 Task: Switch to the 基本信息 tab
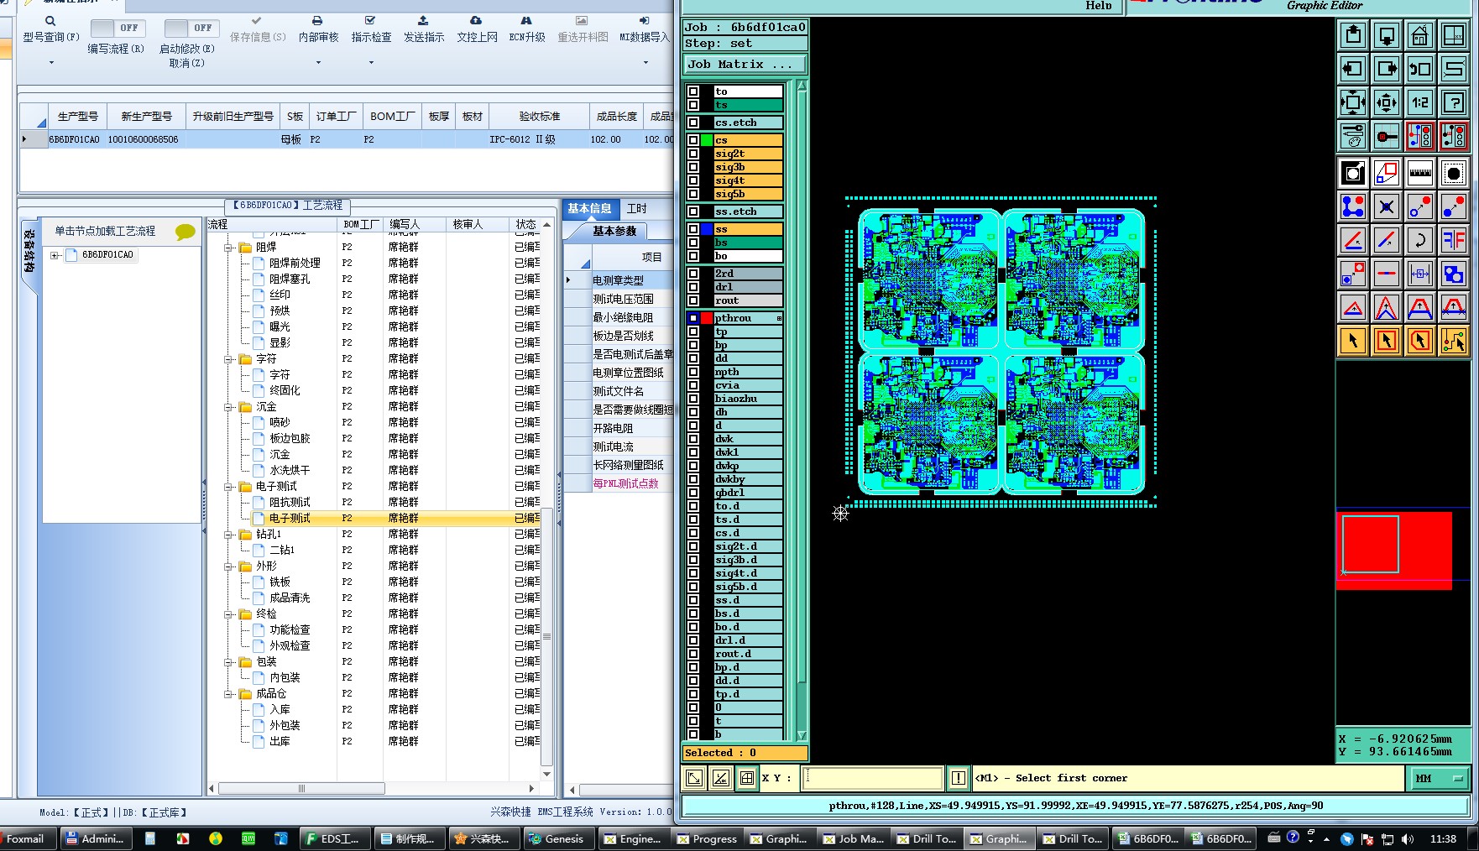click(589, 208)
